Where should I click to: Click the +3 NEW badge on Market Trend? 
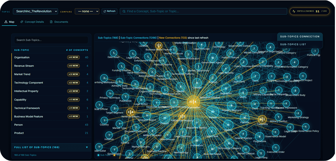pyautogui.click(x=74, y=74)
